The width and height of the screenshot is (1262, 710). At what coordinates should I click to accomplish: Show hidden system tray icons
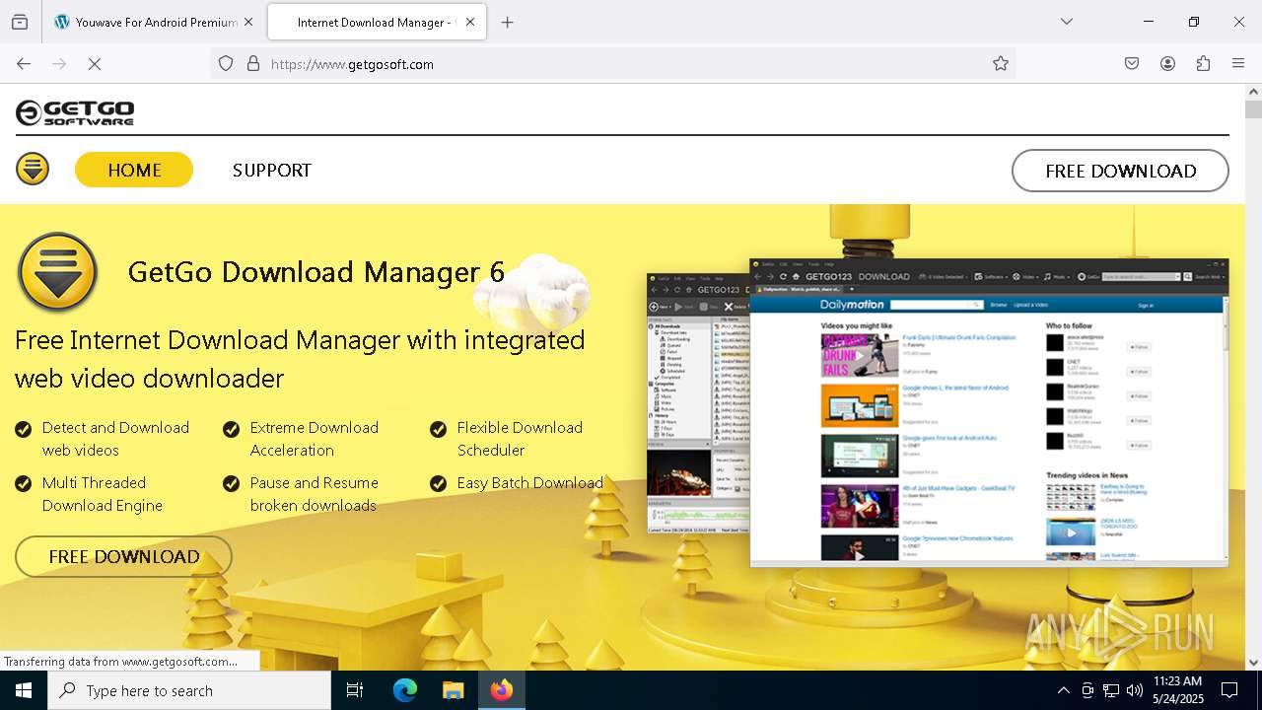1063,690
